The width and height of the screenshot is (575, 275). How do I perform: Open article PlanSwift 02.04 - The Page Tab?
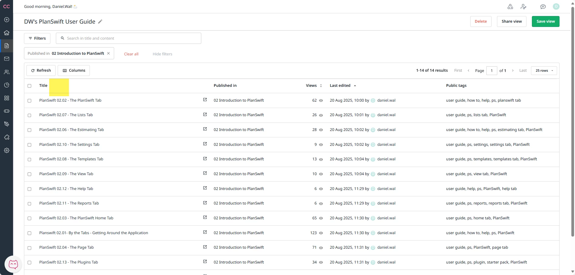tap(66, 247)
